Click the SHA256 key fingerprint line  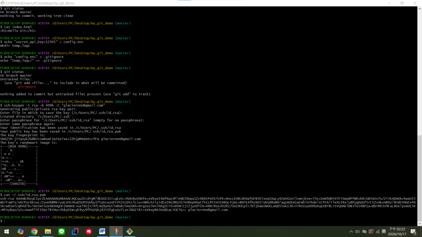[x=70, y=139]
